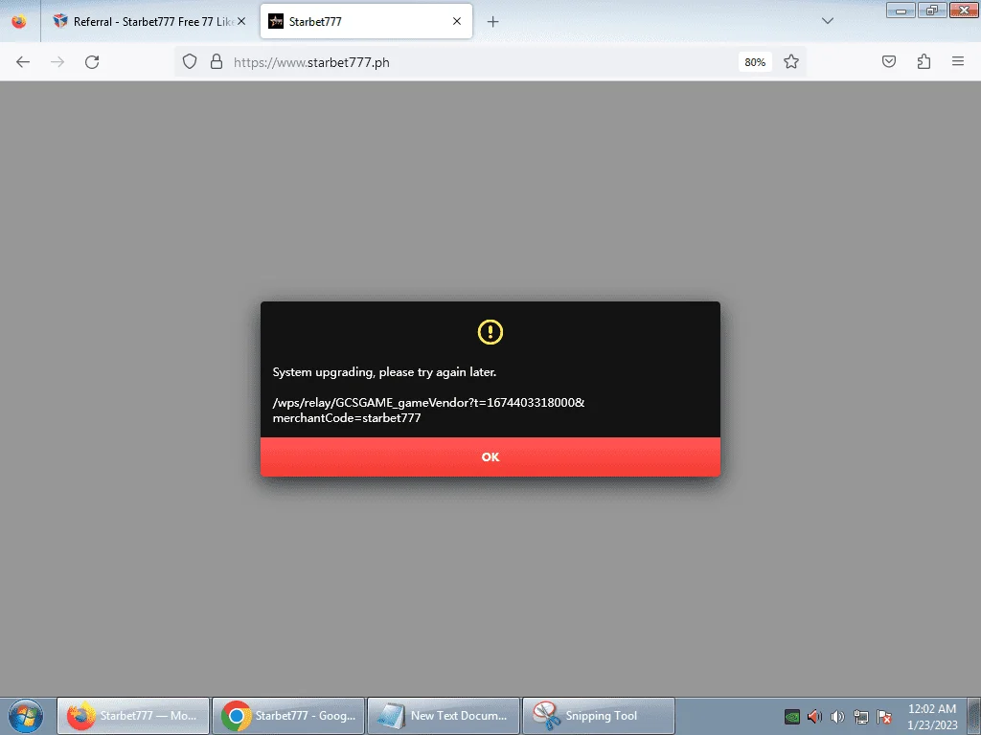Click the yellow warning exclamation icon

(490, 332)
